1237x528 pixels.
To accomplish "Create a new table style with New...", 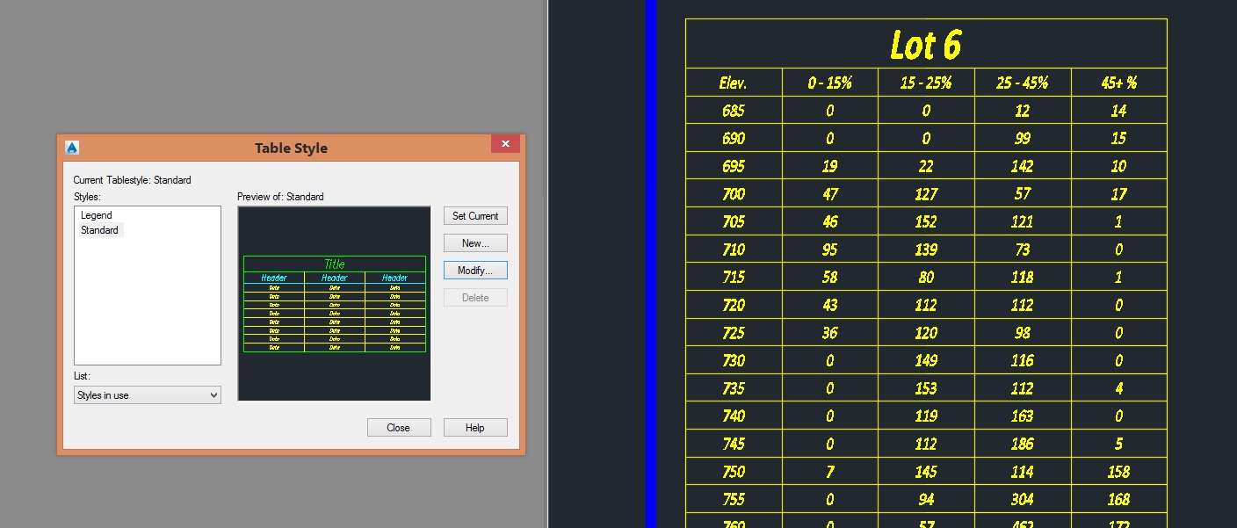I will point(475,243).
